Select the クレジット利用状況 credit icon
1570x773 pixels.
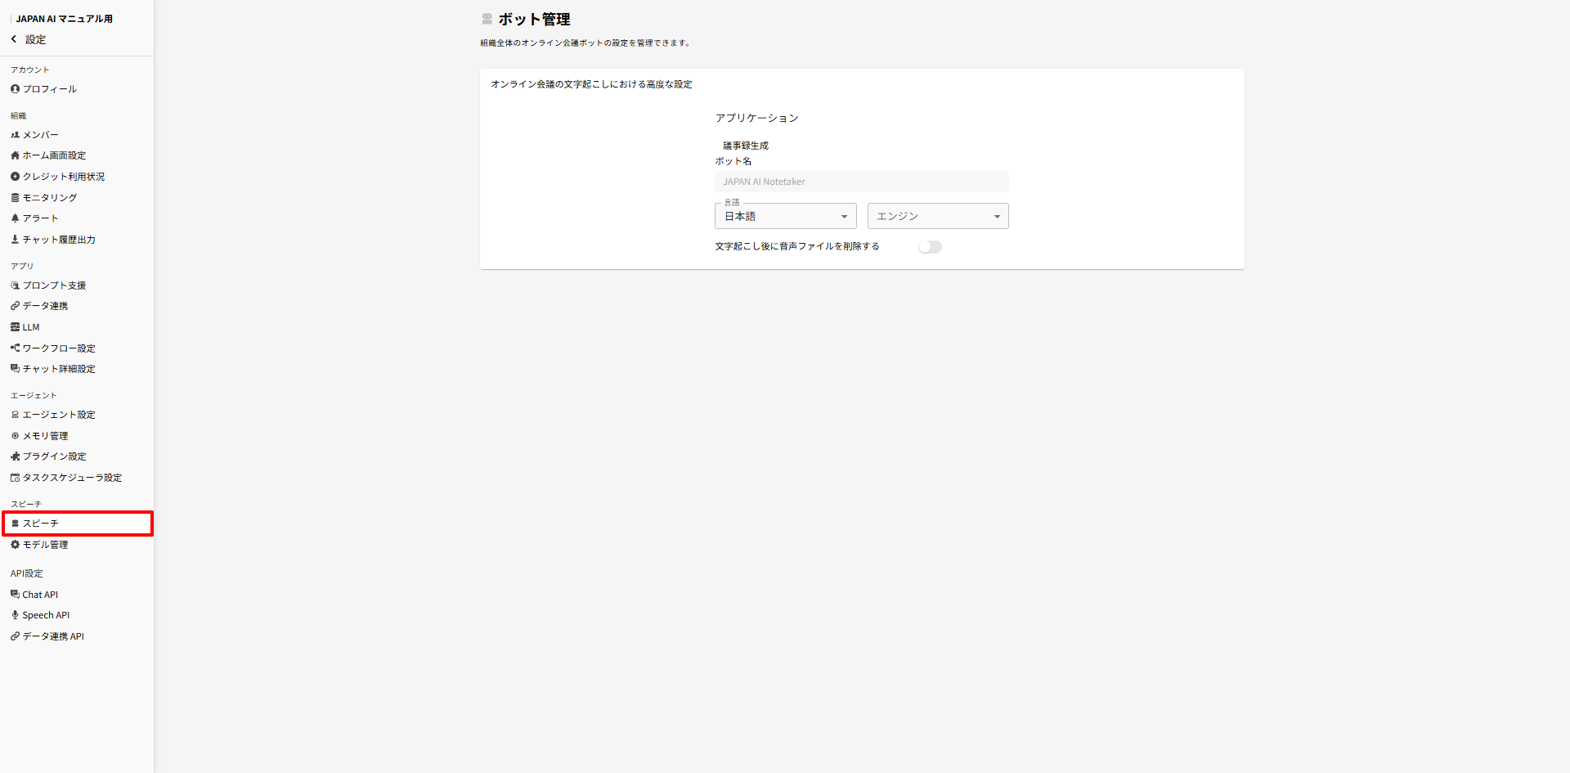pos(15,176)
